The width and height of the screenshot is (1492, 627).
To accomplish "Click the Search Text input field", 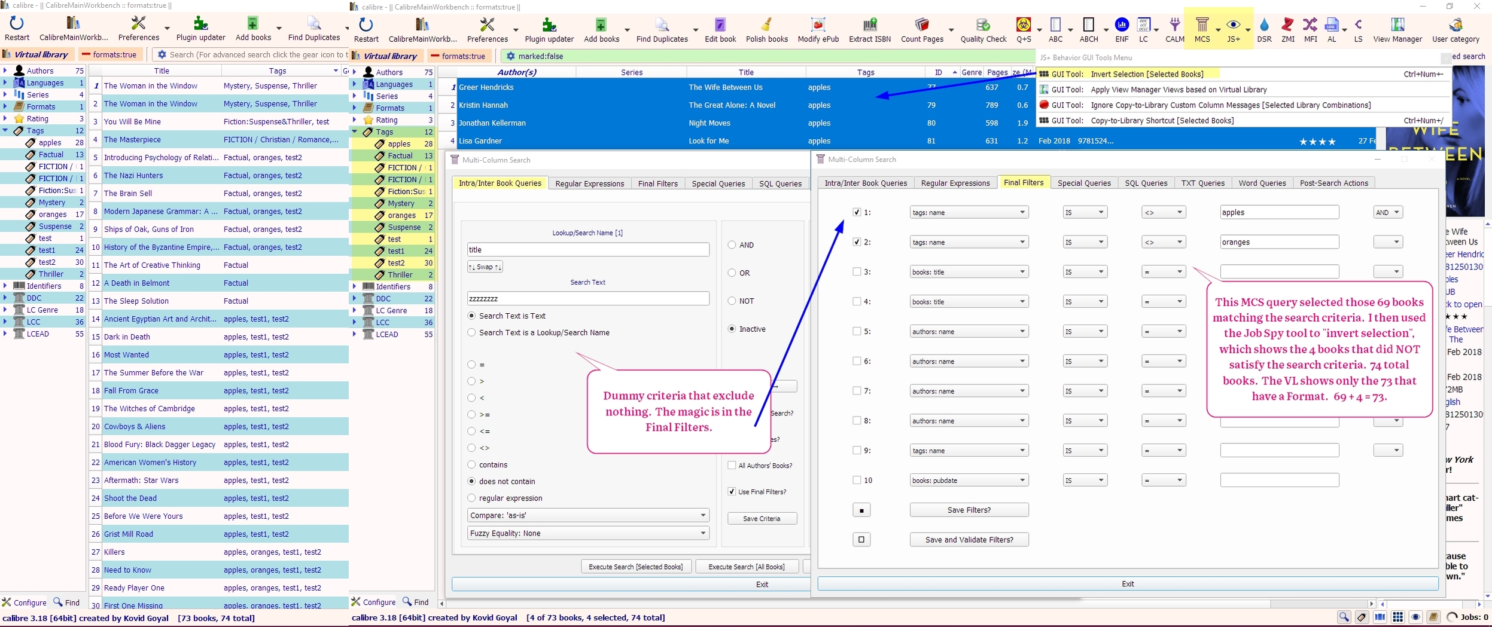I will click(x=587, y=298).
